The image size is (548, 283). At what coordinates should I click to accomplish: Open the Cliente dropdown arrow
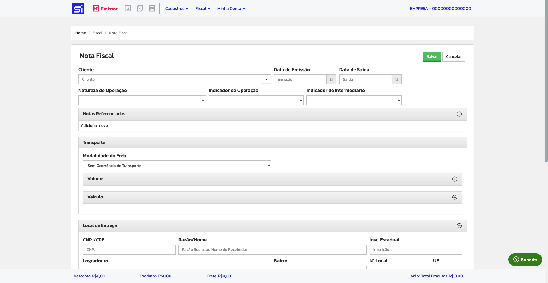pos(266,80)
